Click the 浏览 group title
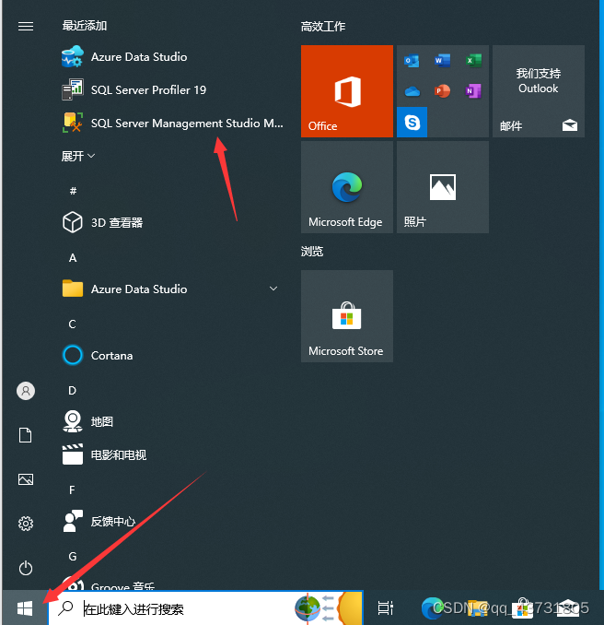The height and width of the screenshot is (625, 604). coord(312,252)
